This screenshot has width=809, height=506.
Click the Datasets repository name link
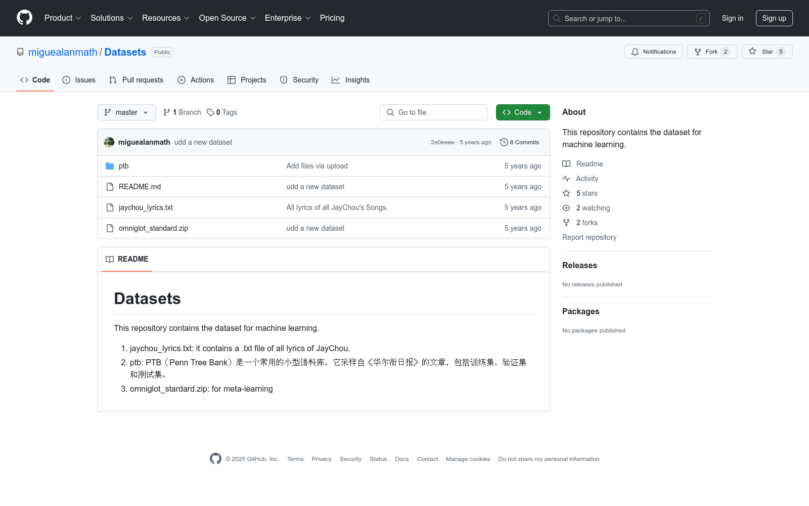coord(125,52)
